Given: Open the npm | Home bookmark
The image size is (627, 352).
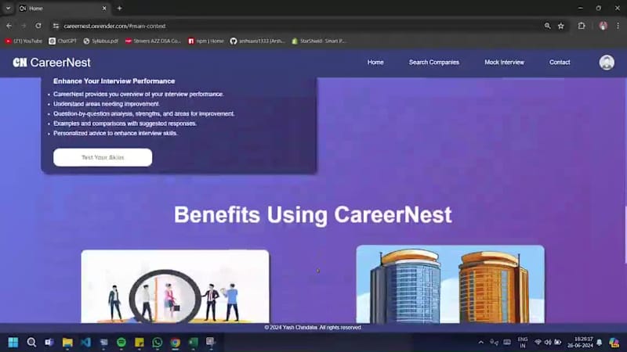Looking at the screenshot, I should point(206,41).
